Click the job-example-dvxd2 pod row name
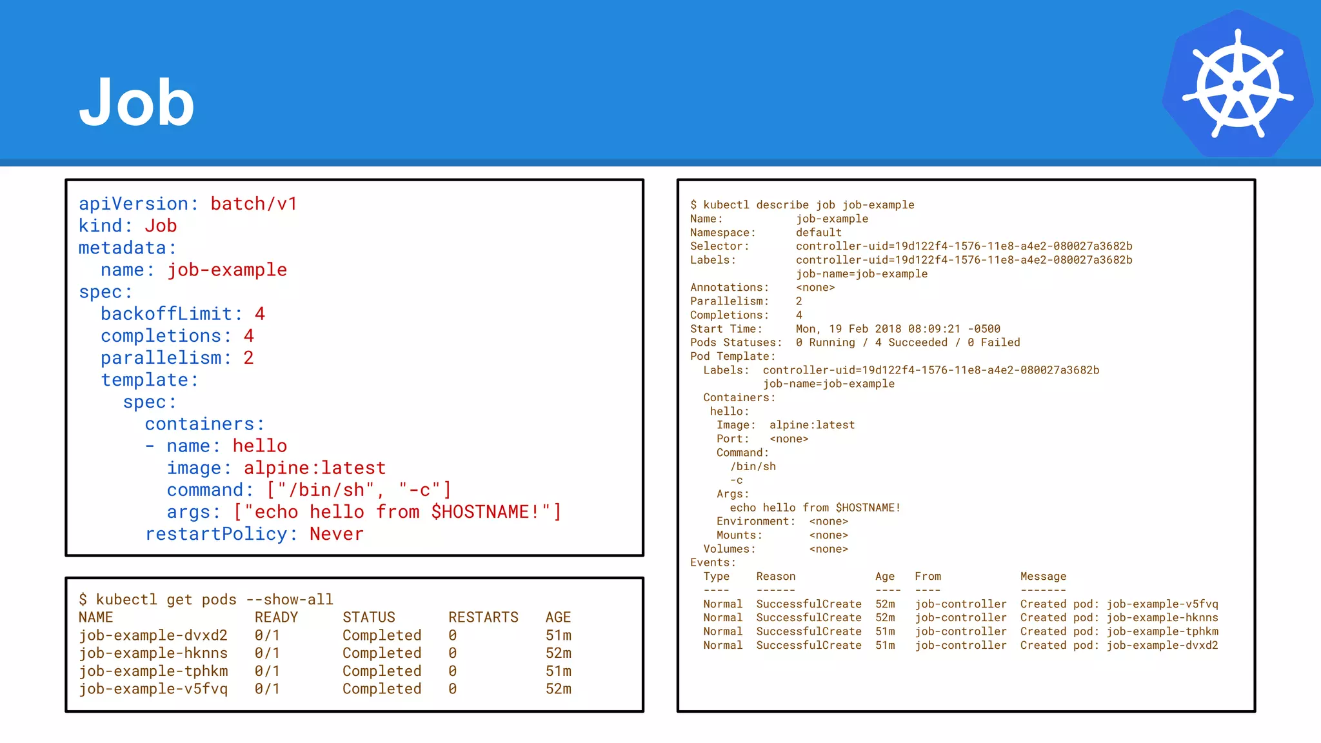The image size is (1321, 743). 153,635
